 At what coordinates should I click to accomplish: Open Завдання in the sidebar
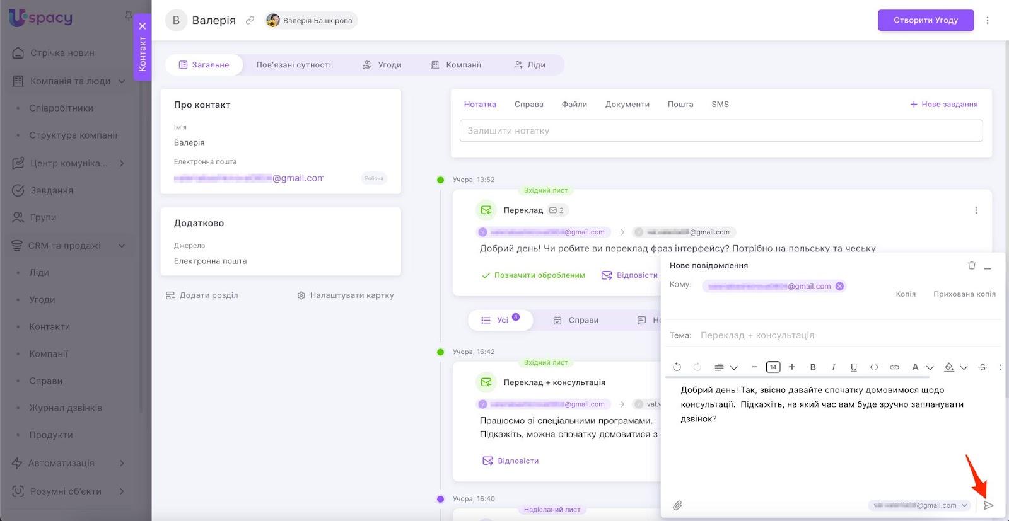43,190
